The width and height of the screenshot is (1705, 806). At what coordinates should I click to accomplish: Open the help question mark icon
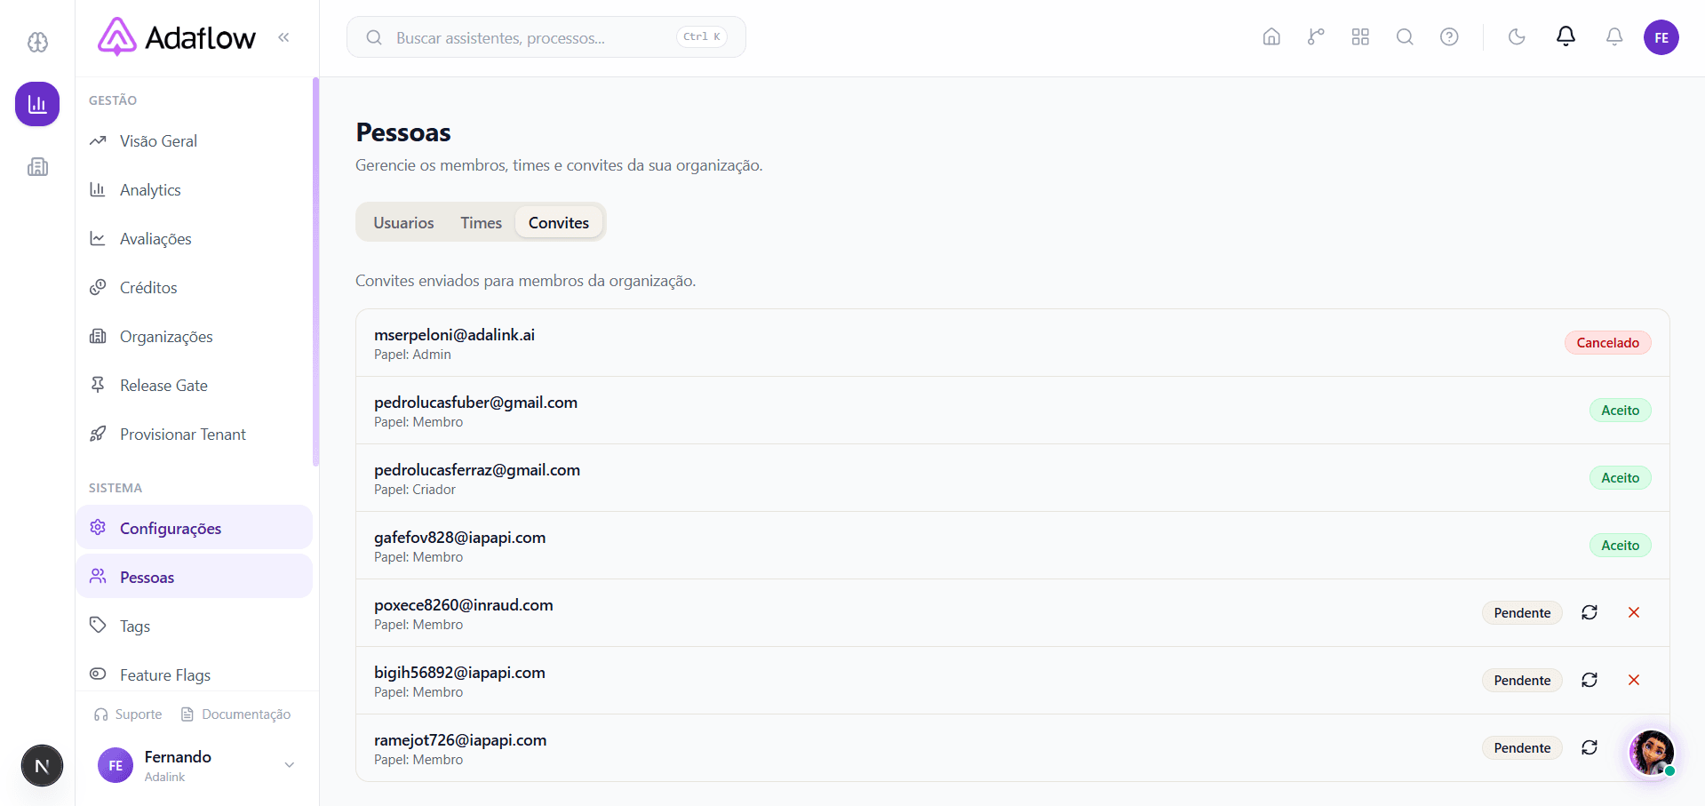1449,36
